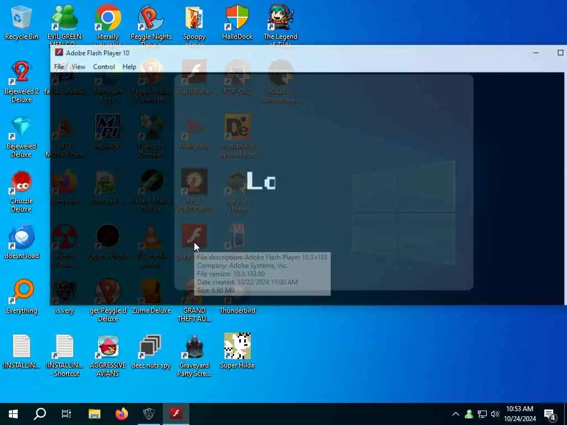Screen dimensions: 567x425
Task: Click the "is very" desktop label
Action: tap(64, 310)
